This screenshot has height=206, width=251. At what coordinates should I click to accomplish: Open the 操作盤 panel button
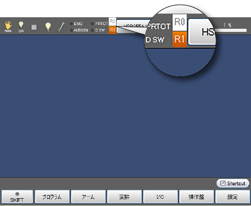(x=197, y=197)
